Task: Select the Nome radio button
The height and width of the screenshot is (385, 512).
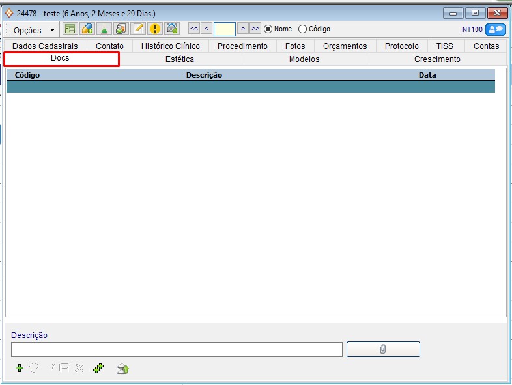Action: tap(268, 29)
